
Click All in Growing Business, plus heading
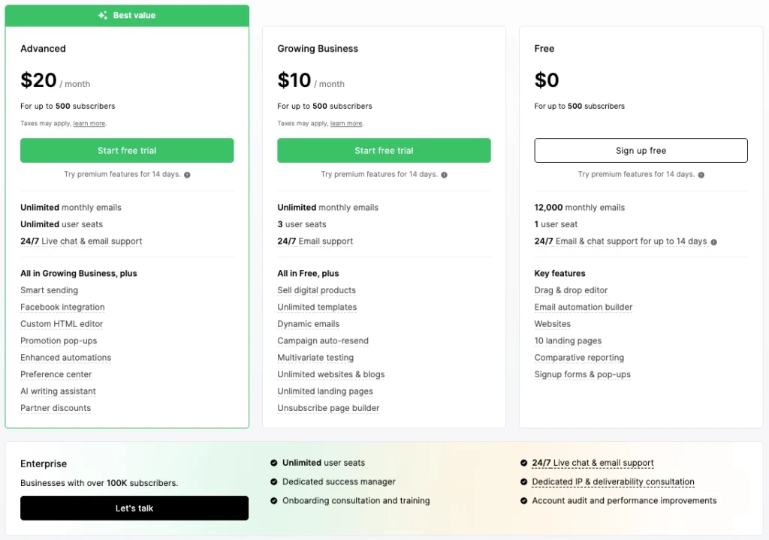pos(78,274)
